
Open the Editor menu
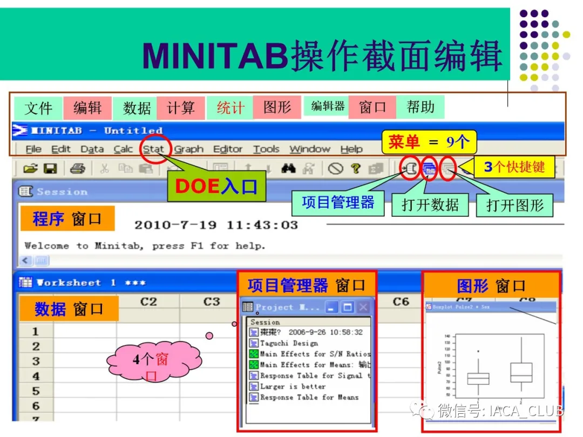pos(228,149)
